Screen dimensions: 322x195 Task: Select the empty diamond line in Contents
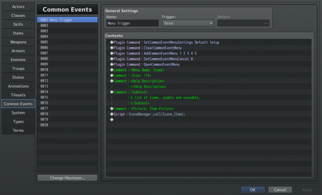208,120
